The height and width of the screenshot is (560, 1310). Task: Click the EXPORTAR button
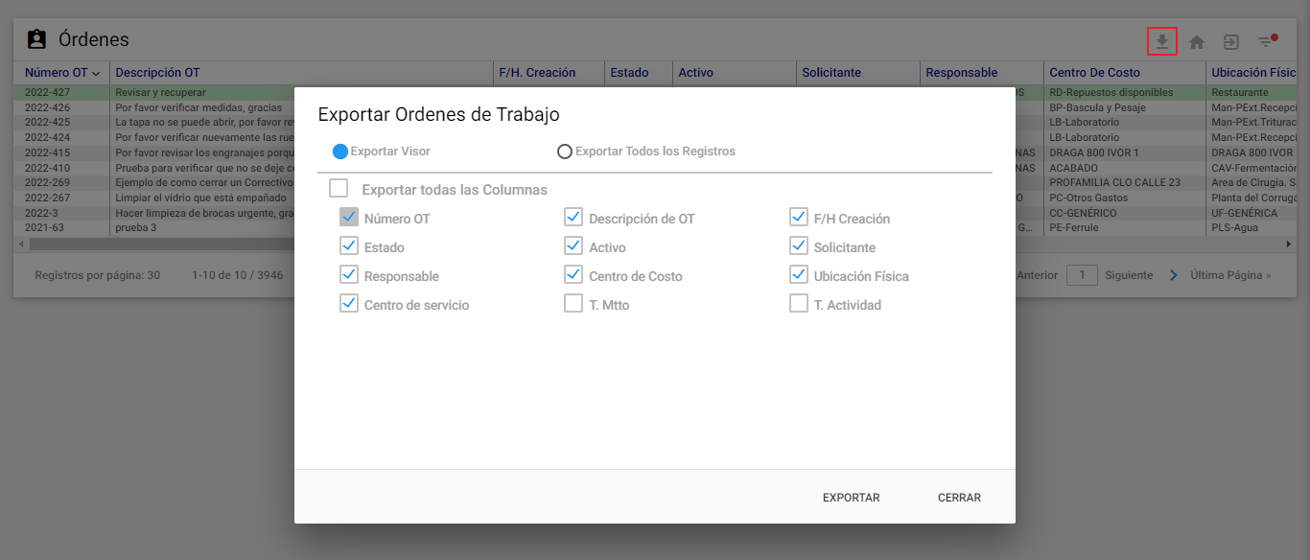[x=852, y=498]
